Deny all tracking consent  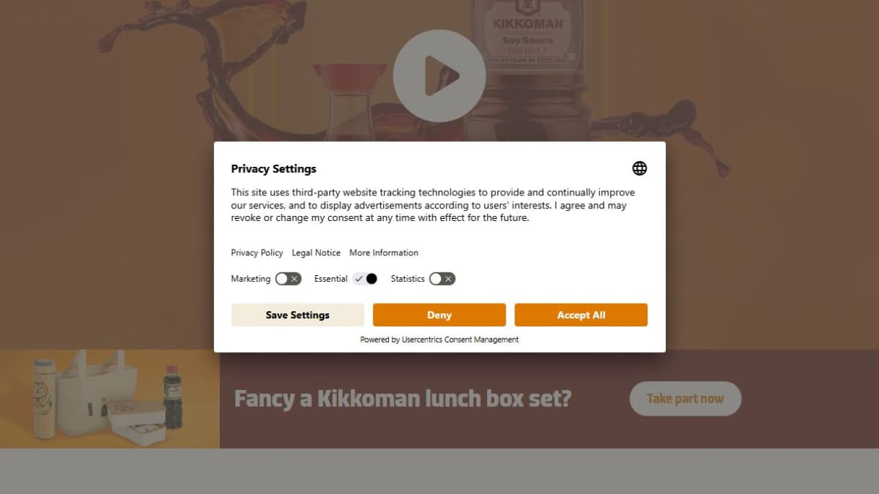[439, 315]
